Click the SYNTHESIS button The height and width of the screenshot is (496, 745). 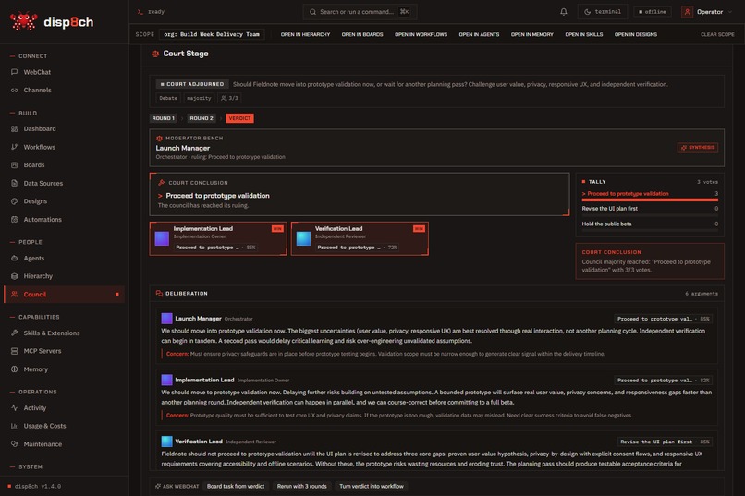(x=698, y=148)
